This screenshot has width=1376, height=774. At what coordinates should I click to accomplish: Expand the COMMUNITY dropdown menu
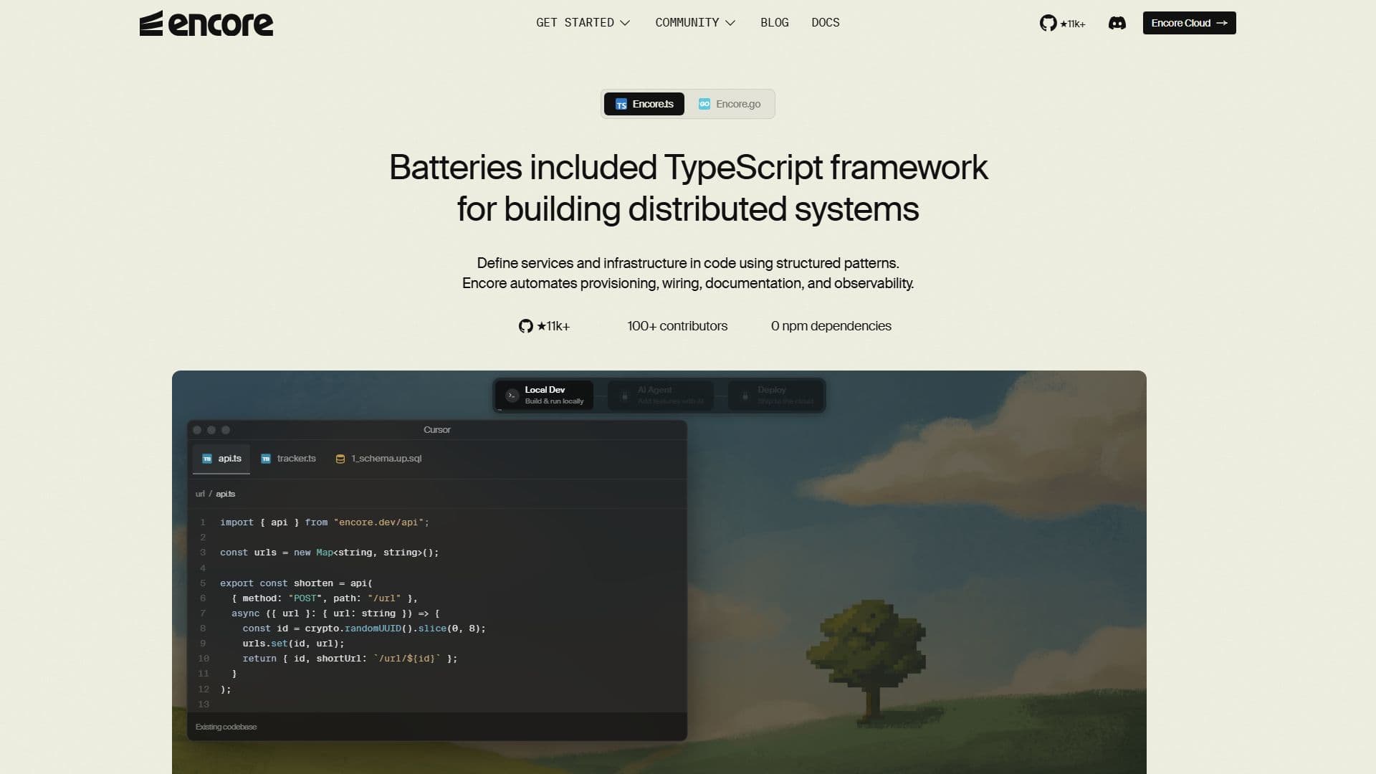click(695, 23)
